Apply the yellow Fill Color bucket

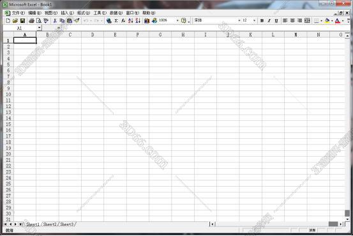[327, 20]
